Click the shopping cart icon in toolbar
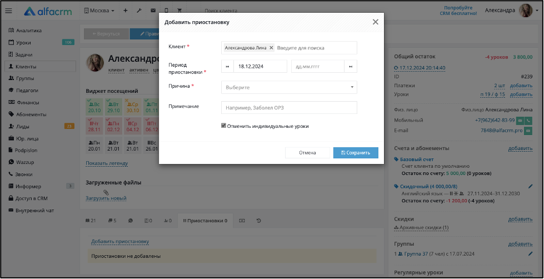The height and width of the screenshot is (279, 544). (x=179, y=11)
